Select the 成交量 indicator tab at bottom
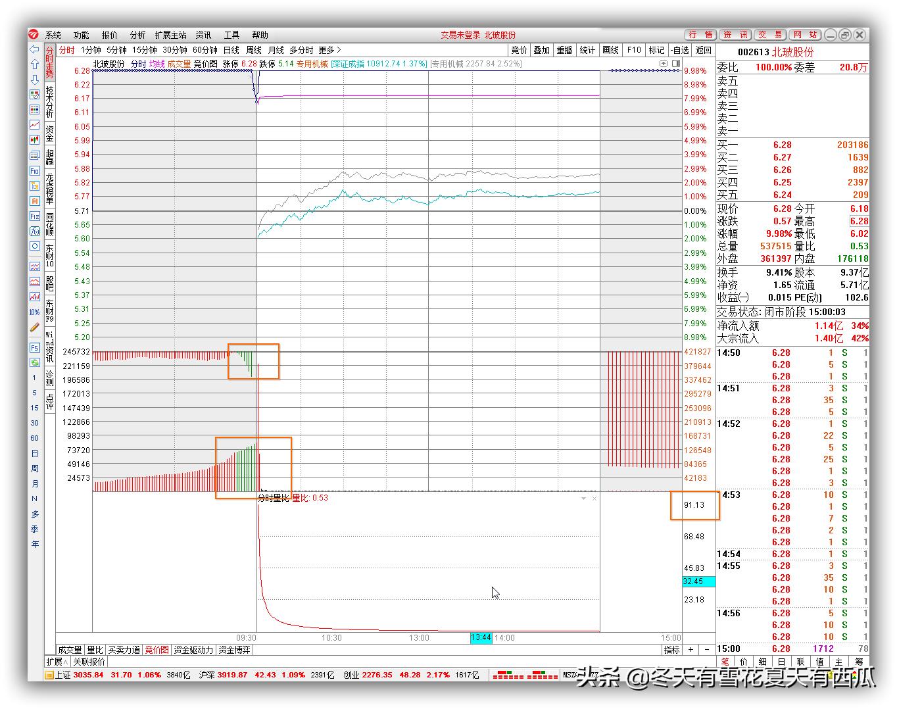This screenshot has height=709, width=897. (x=70, y=650)
